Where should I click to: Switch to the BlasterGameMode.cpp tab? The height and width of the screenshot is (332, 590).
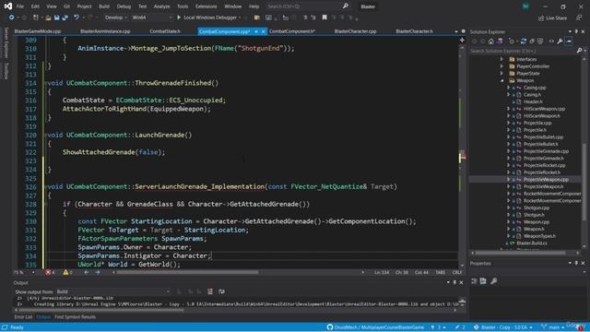pyautogui.click(x=38, y=31)
